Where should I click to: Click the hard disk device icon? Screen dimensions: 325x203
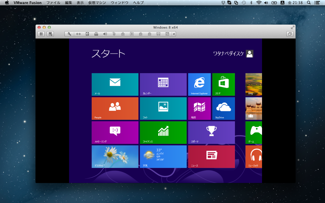pyautogui.click(x=87, y=34)
